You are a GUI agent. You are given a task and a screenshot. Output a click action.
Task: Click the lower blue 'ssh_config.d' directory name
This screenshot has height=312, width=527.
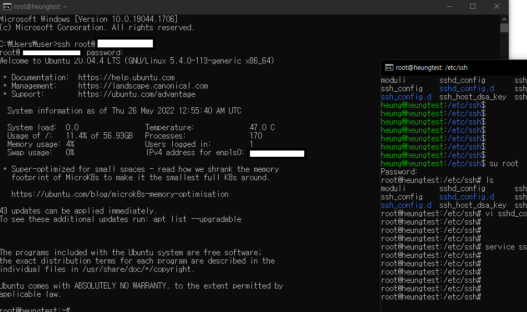coord(406,205)
